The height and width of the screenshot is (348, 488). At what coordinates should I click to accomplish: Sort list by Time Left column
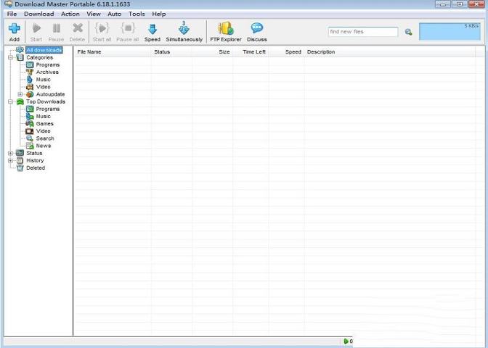(x=253, y=52)
